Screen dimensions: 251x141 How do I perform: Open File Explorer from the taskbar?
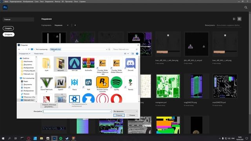(x=42, y=138)
